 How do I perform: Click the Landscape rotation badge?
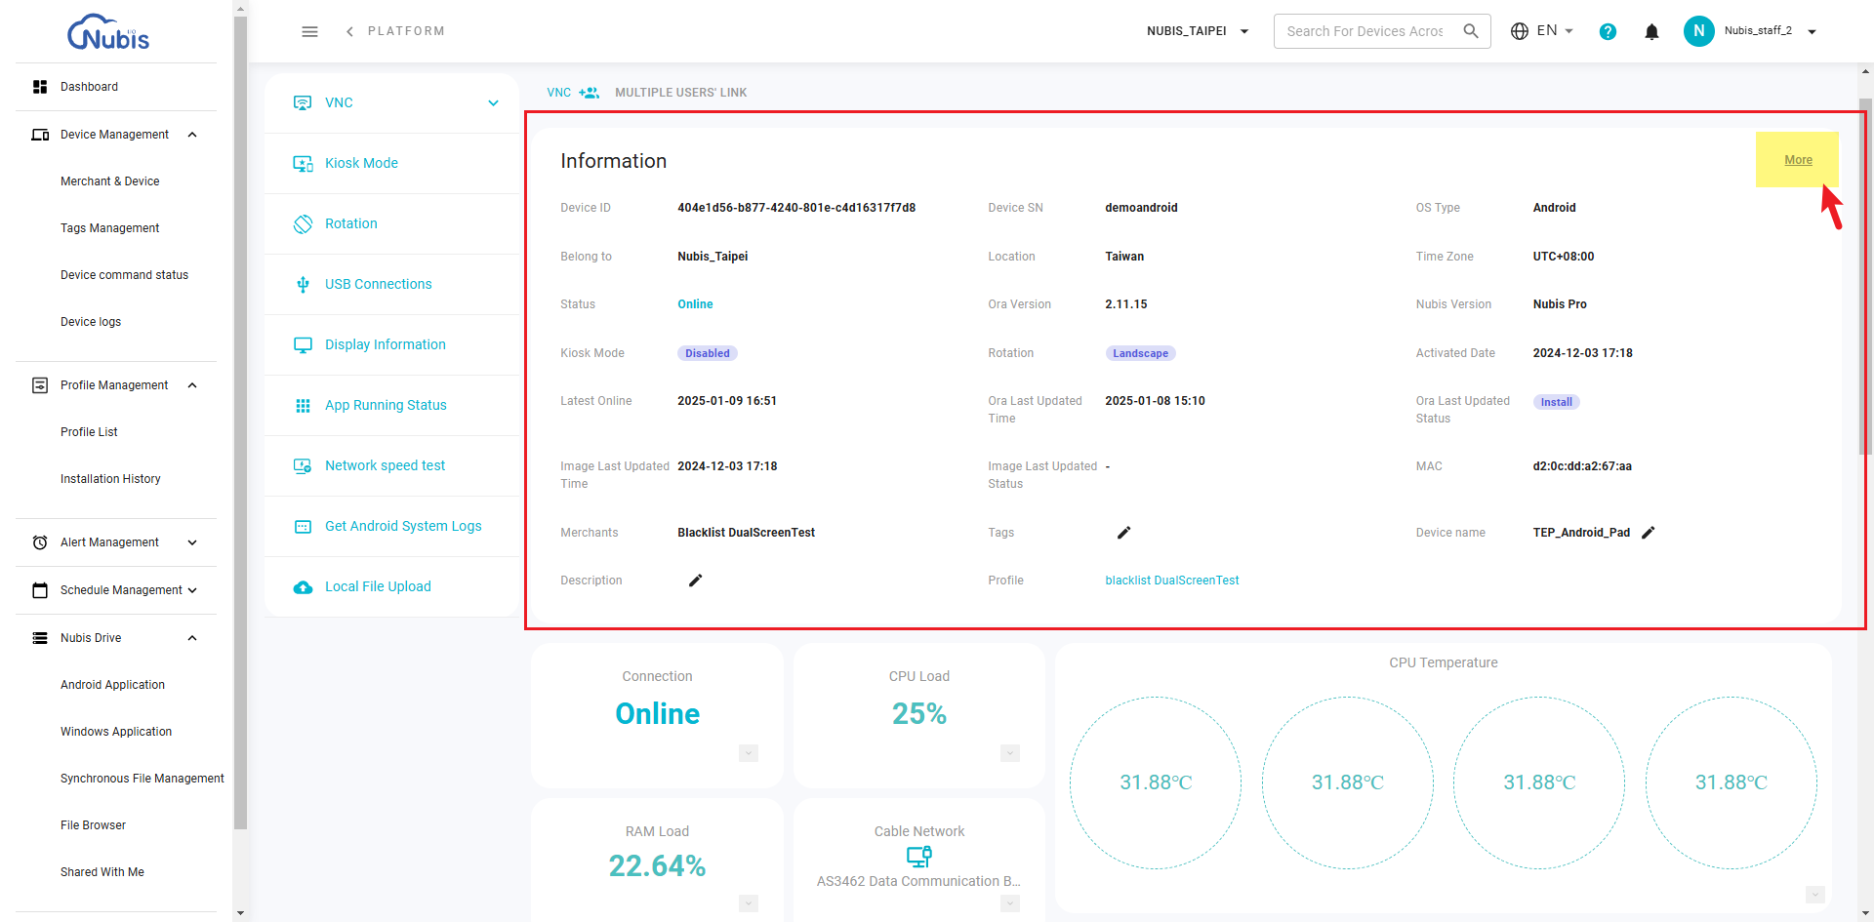point(1140,353)
